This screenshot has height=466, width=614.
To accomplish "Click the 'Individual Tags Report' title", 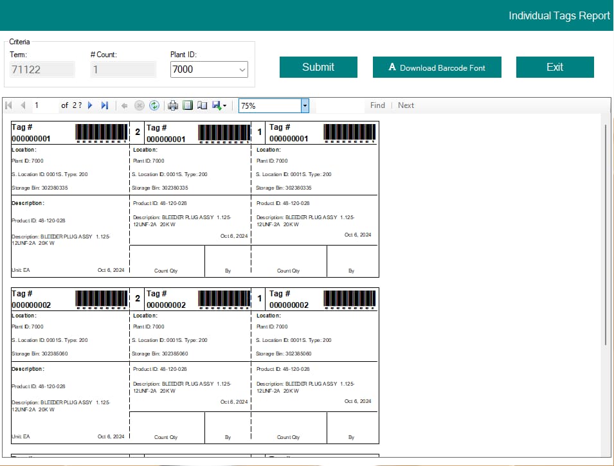I will click(x=559, y=15).
